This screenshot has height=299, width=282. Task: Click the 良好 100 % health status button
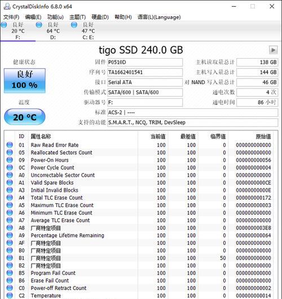[25, 81]
